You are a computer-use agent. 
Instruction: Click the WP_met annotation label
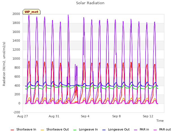(x=31, y=12)
